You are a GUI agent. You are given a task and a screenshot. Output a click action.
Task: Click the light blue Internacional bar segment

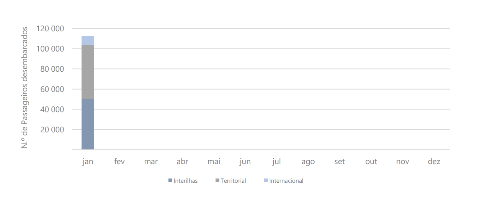tap(88, 40)
